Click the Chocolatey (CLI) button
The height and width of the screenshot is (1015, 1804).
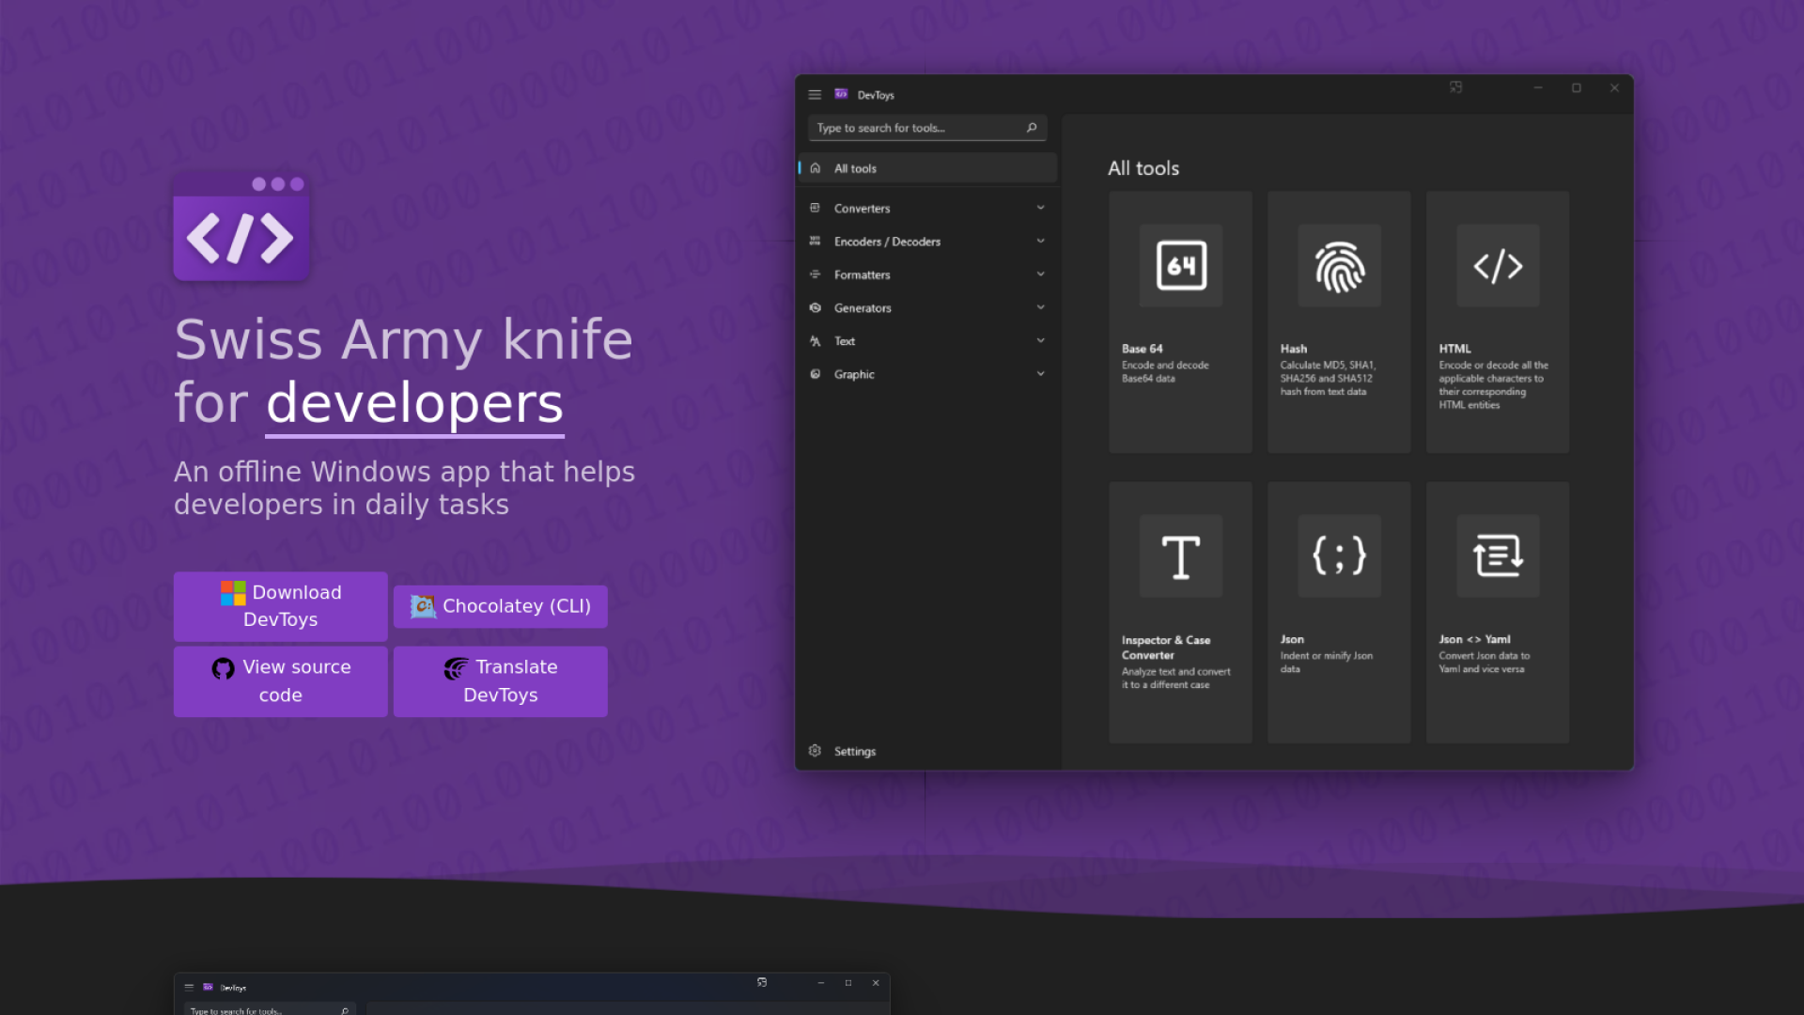[x=500, y=606]
